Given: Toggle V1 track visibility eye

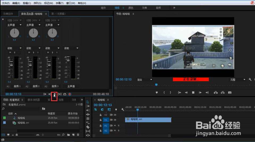Looking at the screenshot, I should pyautogui.click(x=115, y=120).
